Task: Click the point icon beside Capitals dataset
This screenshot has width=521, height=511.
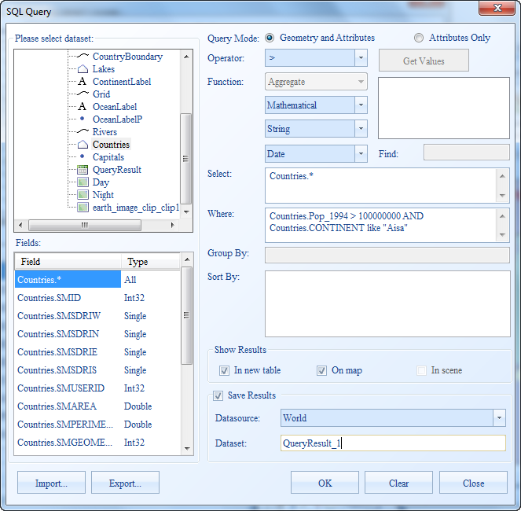Action: pos(83,157)
